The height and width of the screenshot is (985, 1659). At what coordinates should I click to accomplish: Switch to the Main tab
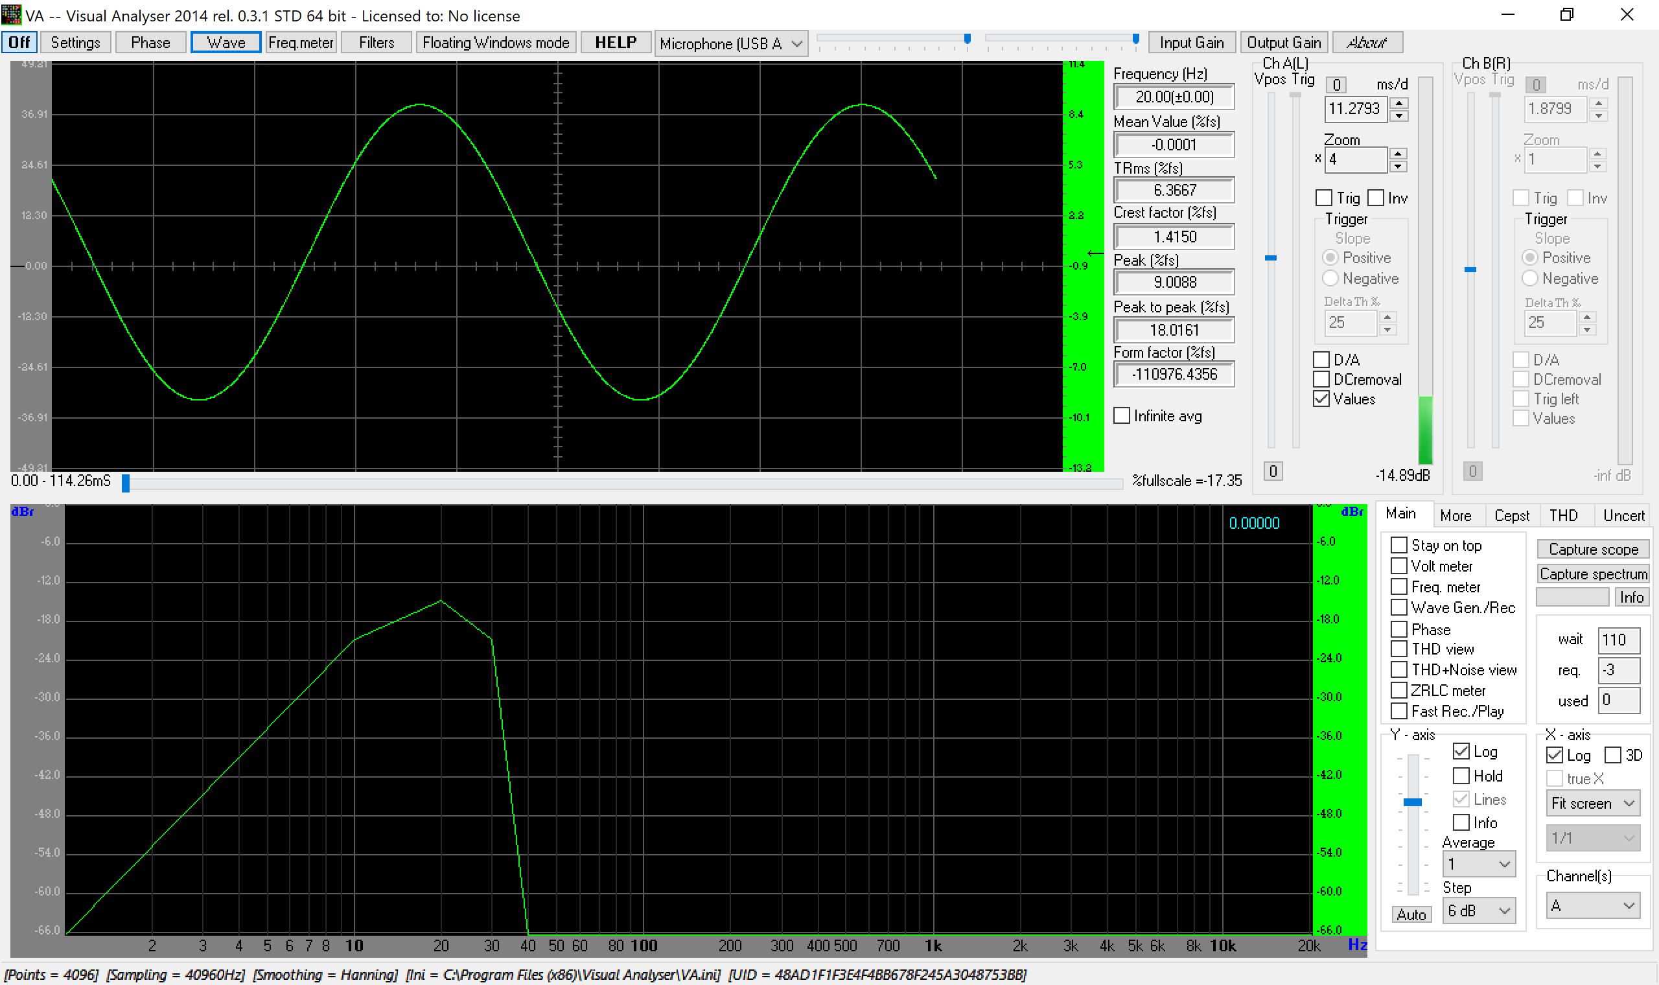[1400, 514]
